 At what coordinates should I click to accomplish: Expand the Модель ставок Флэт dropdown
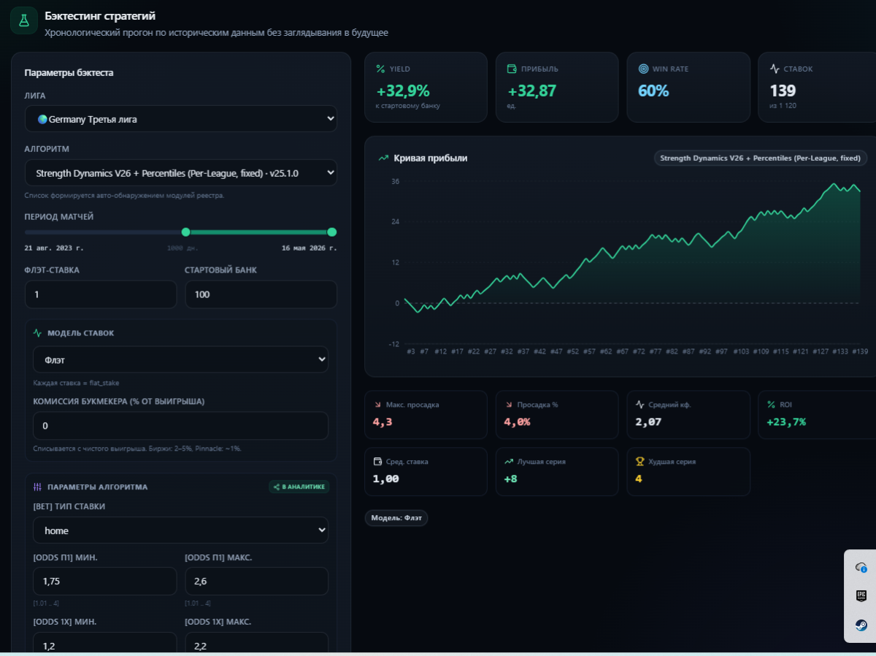[181, 359]
